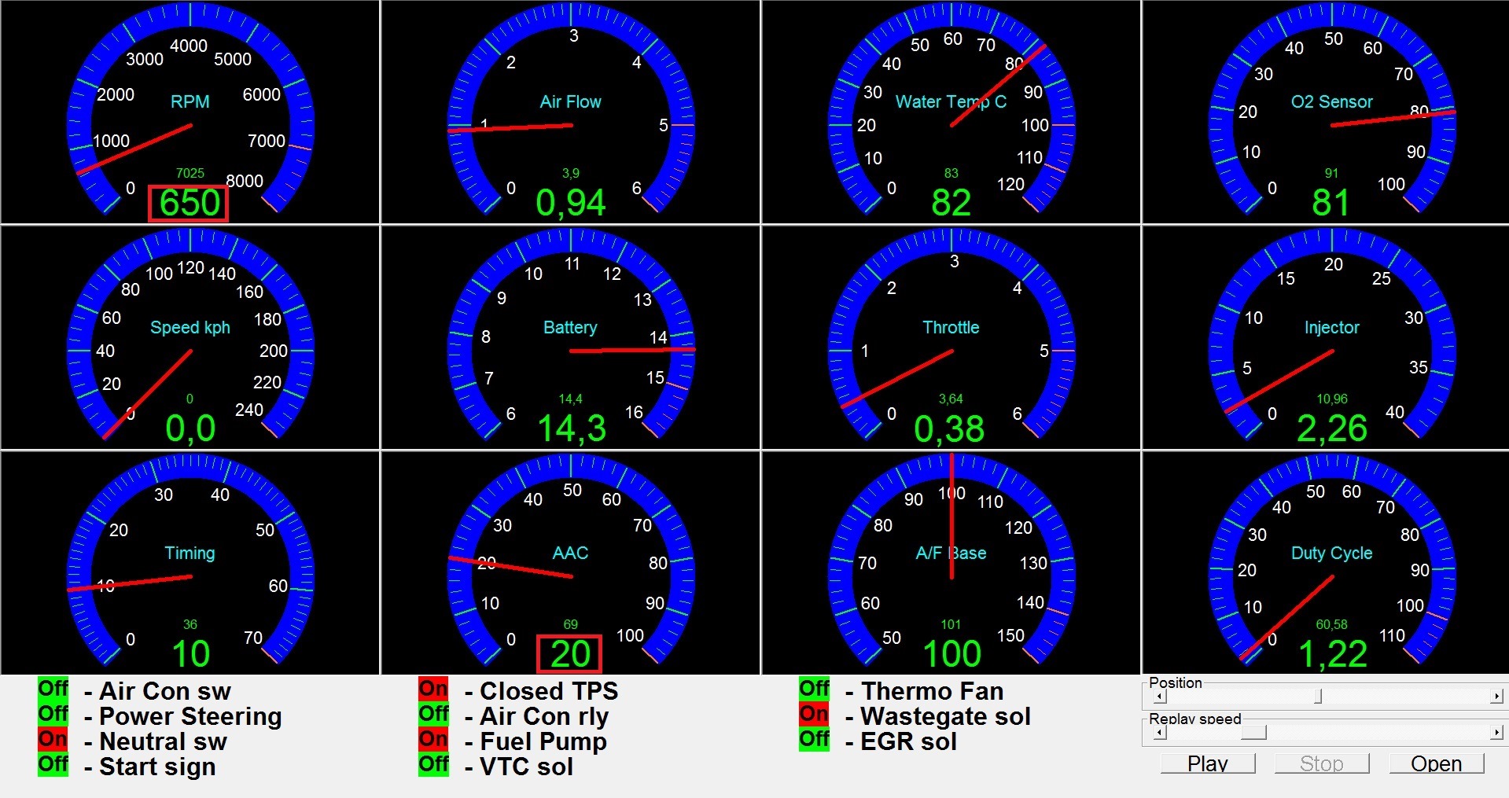Screen dimensions: 1509x798
Task: Select the Timing gauge label
Action: [190, 553]
